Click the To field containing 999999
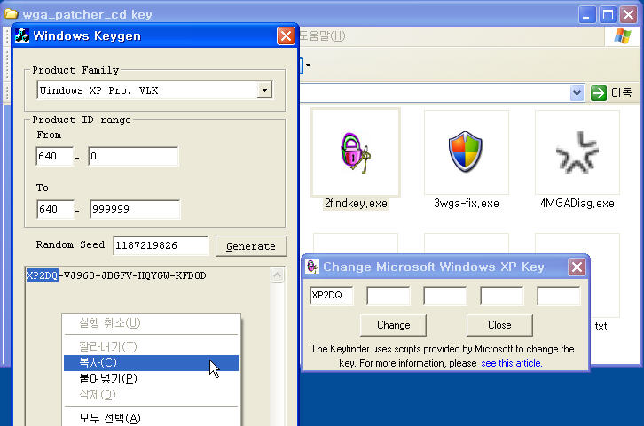The image size is (644, 426). click(135, 209)
